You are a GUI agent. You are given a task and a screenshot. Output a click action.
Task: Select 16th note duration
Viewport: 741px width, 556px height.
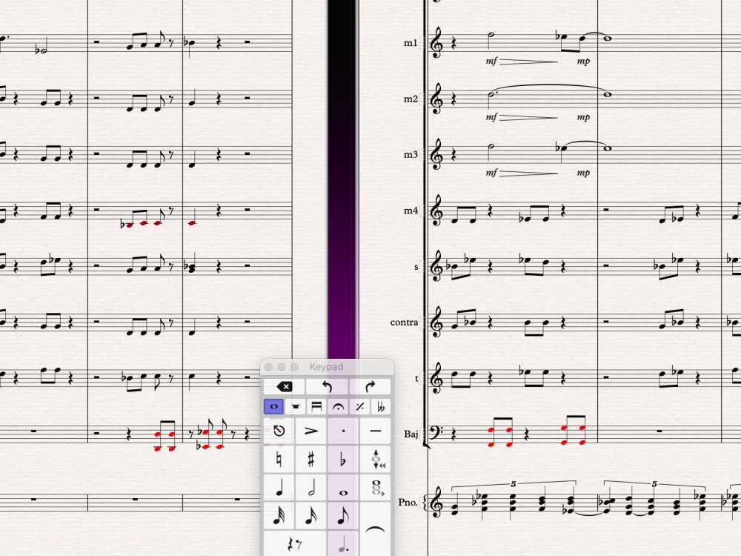(310, 516)
